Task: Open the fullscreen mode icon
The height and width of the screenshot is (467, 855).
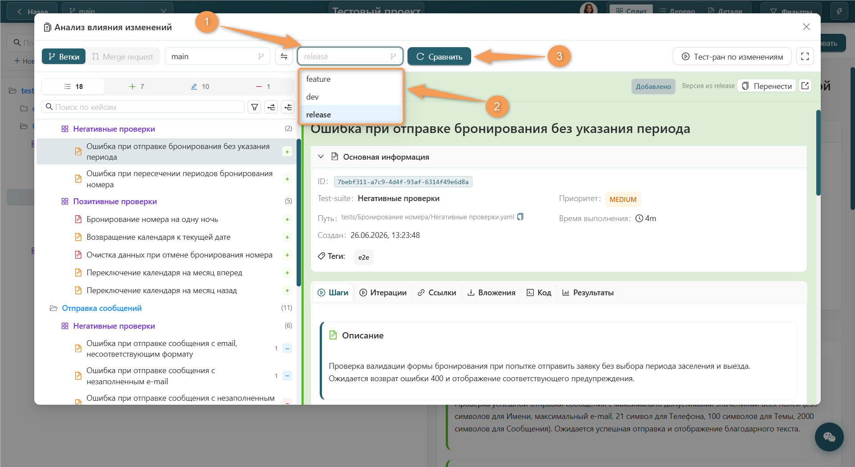Action: pos(805,56)
